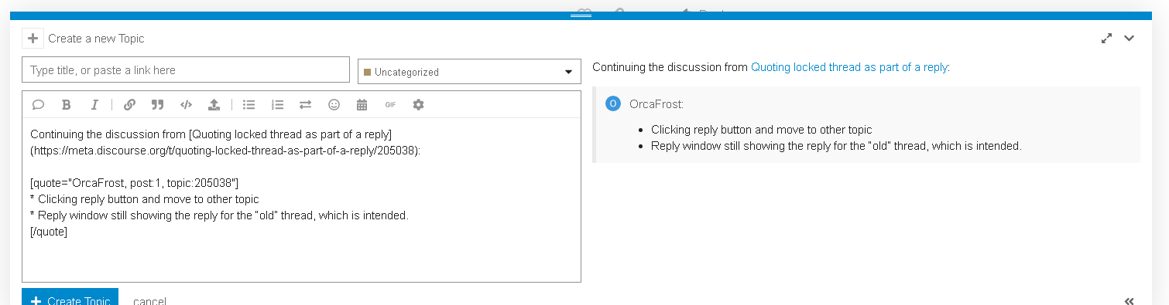
Task: Click the "Create a new Topic" label
Action: [x=96, y=39]
